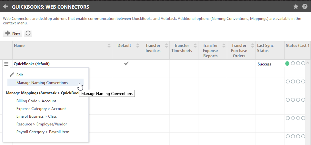This screenshot has height=145, width=311.
Task: Open the help question mark icon
Action: [305, 6]
